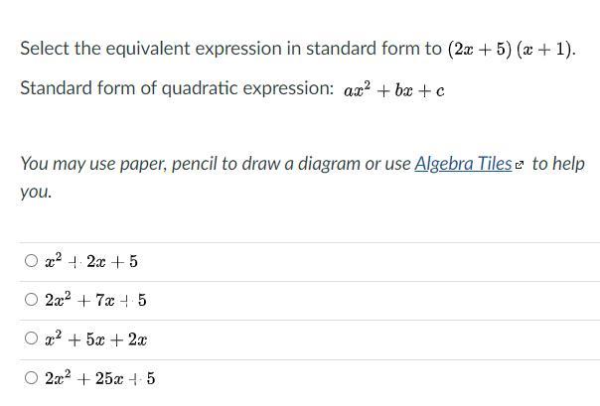Click the (2x + 5)(x + 1) expression in the question
This screenshot has height=406, width=600.
tap(511, 49)
